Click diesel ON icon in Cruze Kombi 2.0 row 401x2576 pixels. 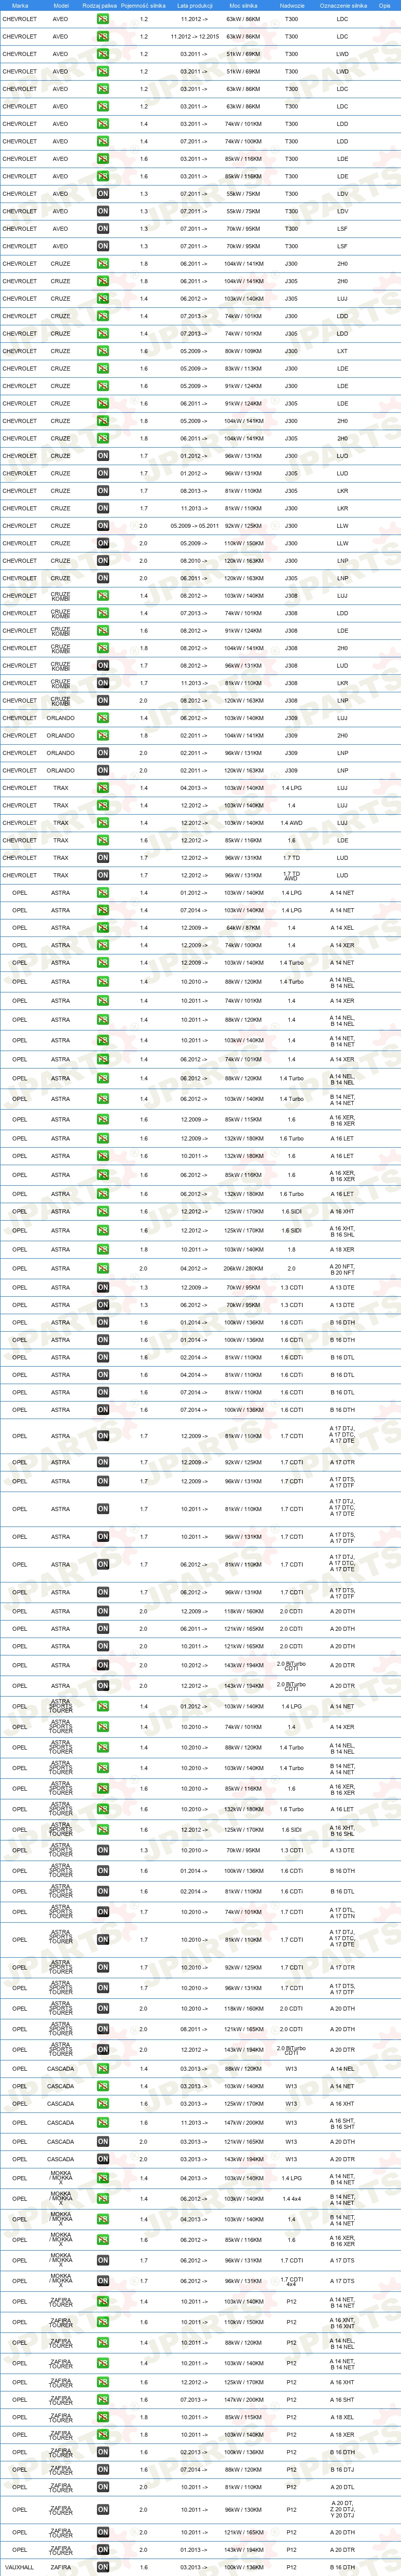103,700
